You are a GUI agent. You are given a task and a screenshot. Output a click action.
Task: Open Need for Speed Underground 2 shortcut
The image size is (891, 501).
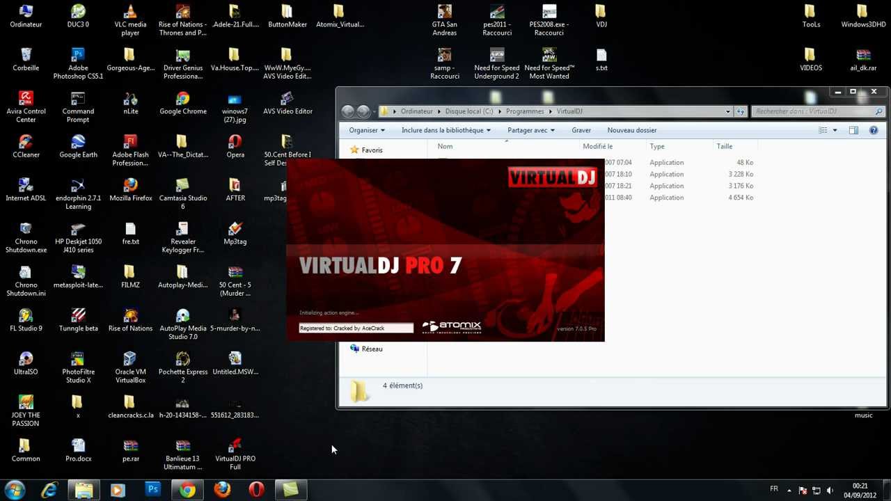pos(496,63)
